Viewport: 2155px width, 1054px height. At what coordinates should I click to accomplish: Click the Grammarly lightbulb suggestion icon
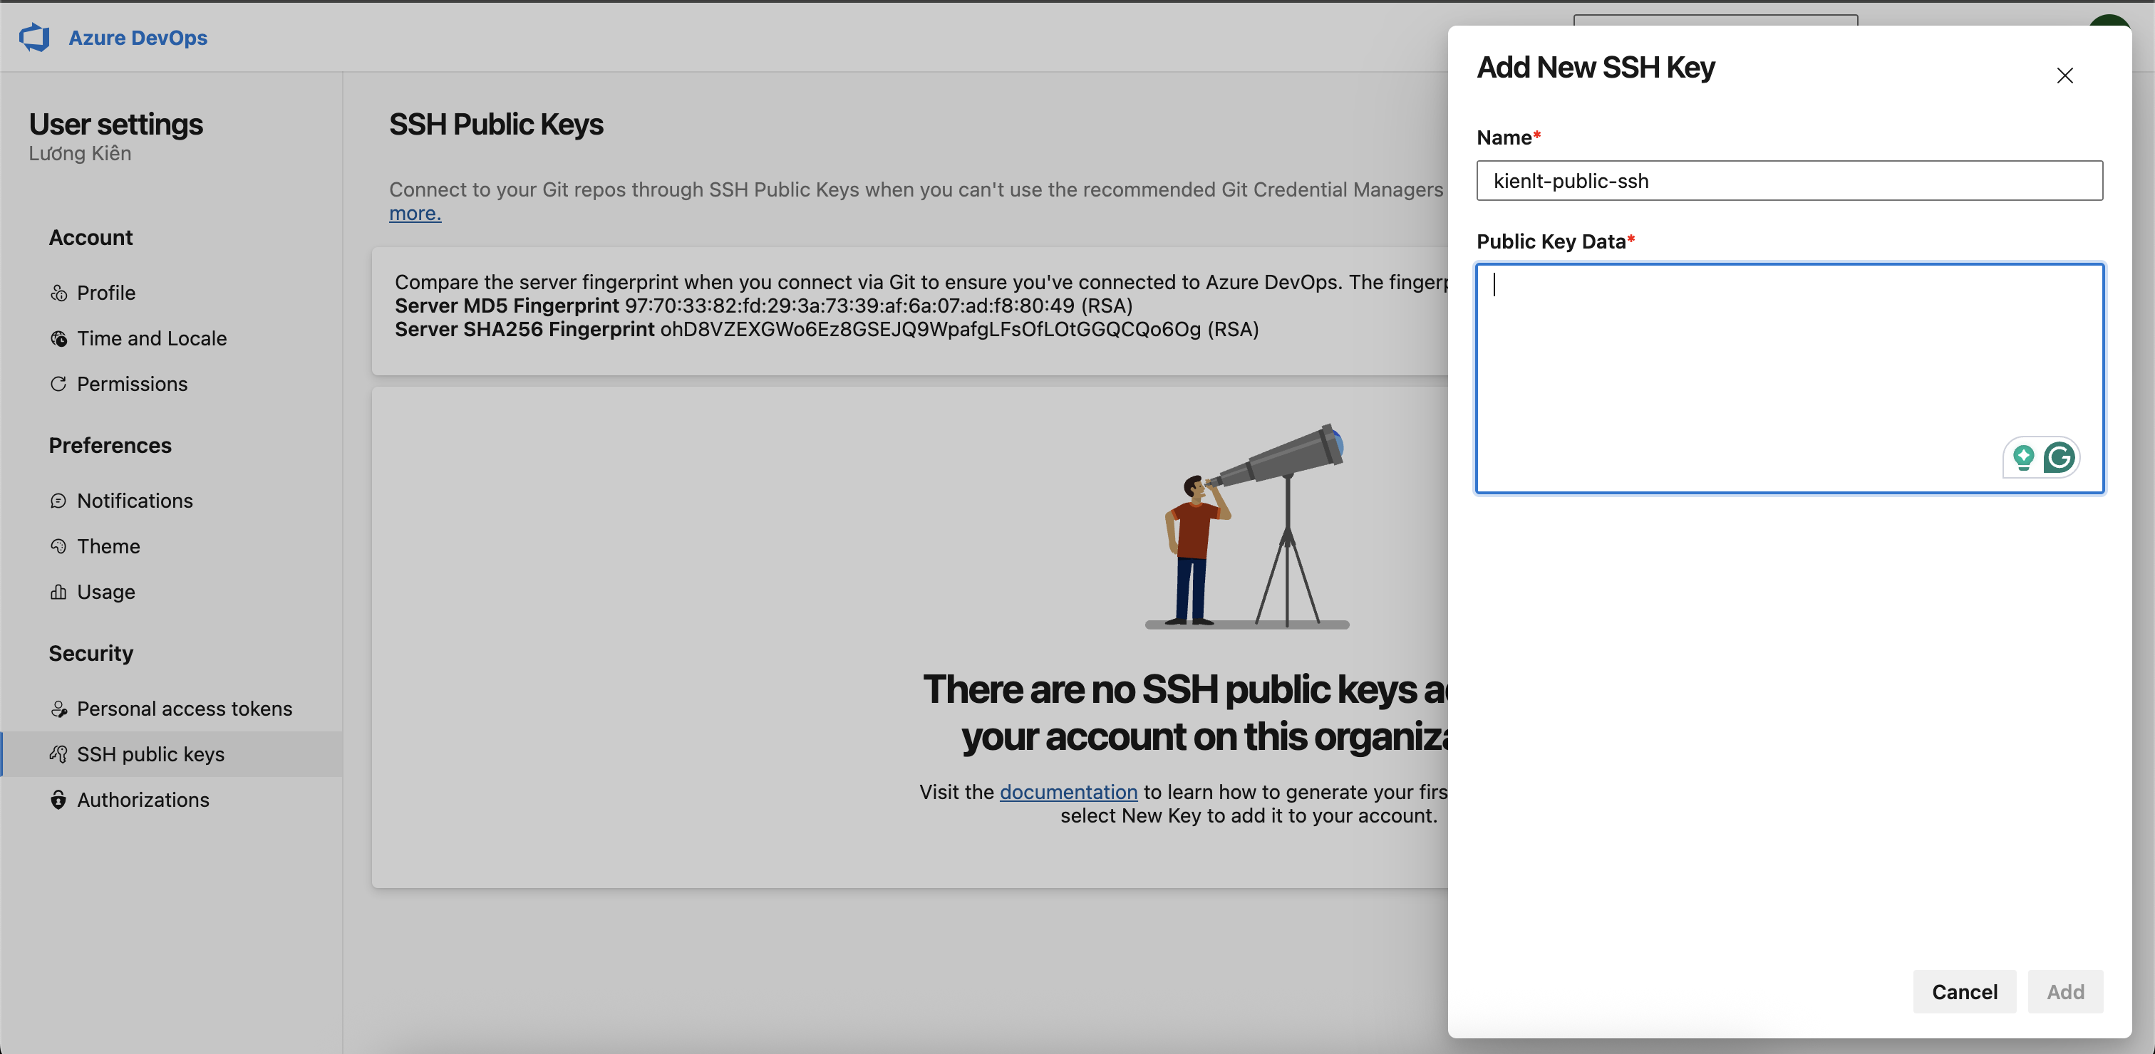point(2024,458)
